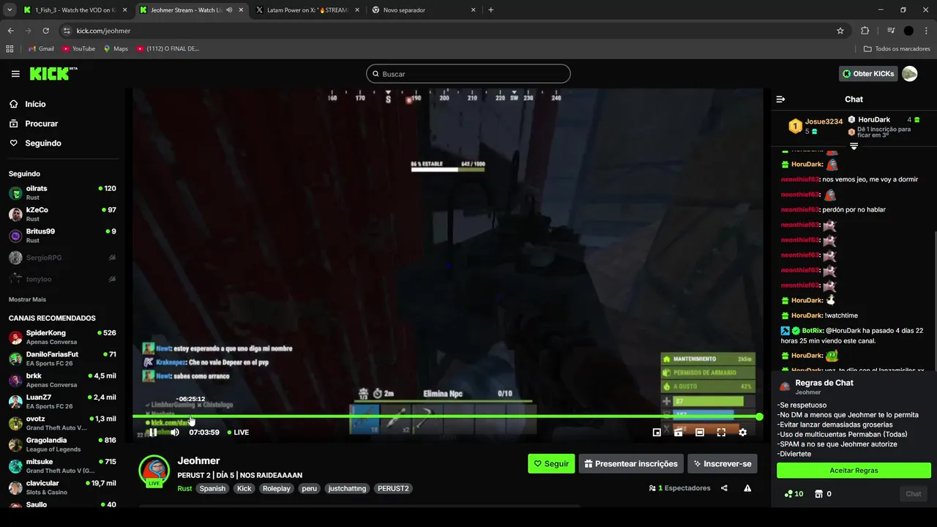Open a new browser tab with plus

(490, 10)
